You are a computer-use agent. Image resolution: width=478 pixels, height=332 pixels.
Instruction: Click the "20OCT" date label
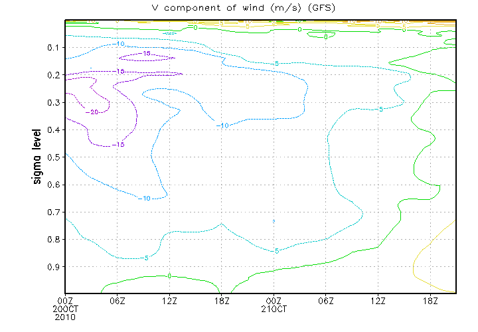coord(65,309)
